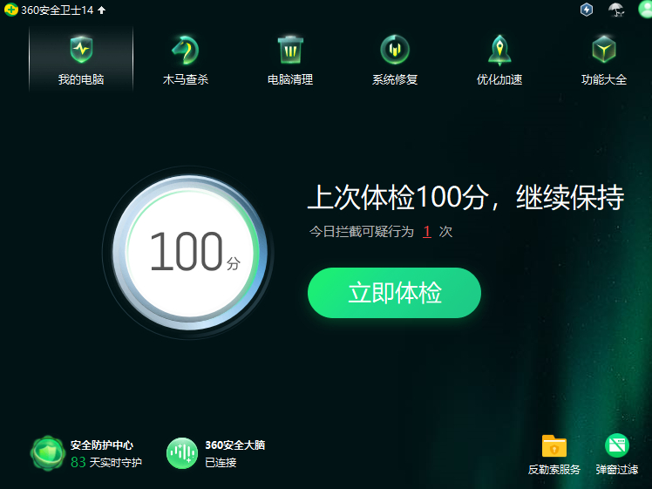Select the 系统修复 tab label

395,79
